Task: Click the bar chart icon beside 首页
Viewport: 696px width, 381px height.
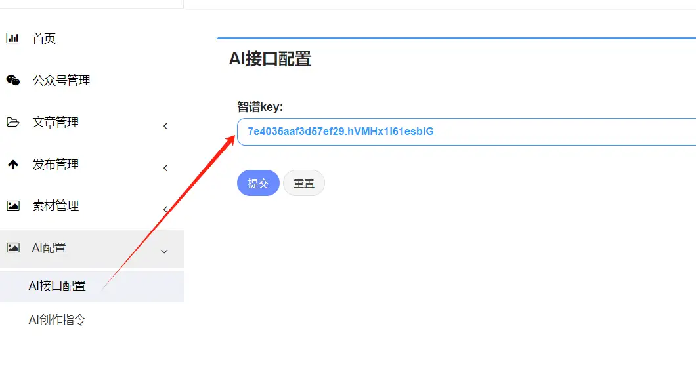Action: tap(12, 39)
